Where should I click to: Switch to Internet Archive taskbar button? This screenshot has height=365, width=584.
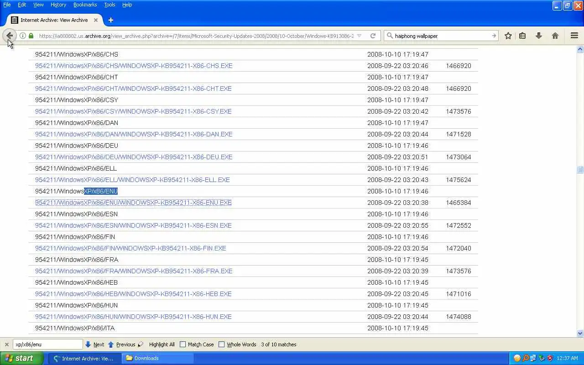pos(85,358)
